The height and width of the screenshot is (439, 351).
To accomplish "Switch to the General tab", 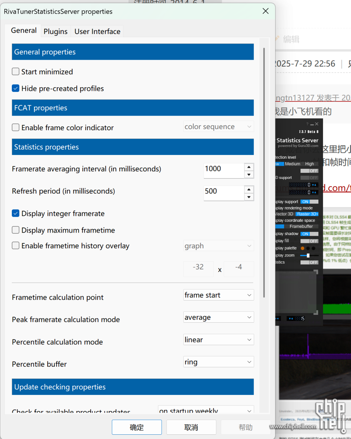I will pos(24,31).
